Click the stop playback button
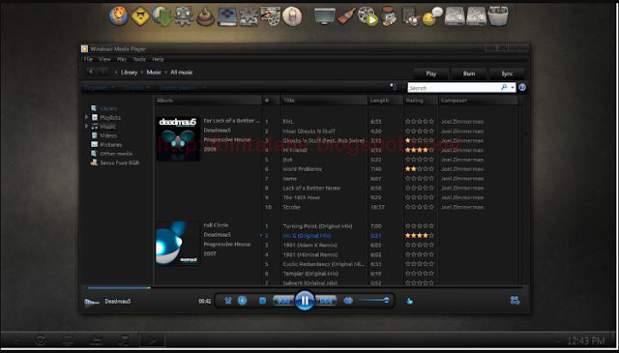This screenshot has height=353, width=619. (x=262, y=301)
